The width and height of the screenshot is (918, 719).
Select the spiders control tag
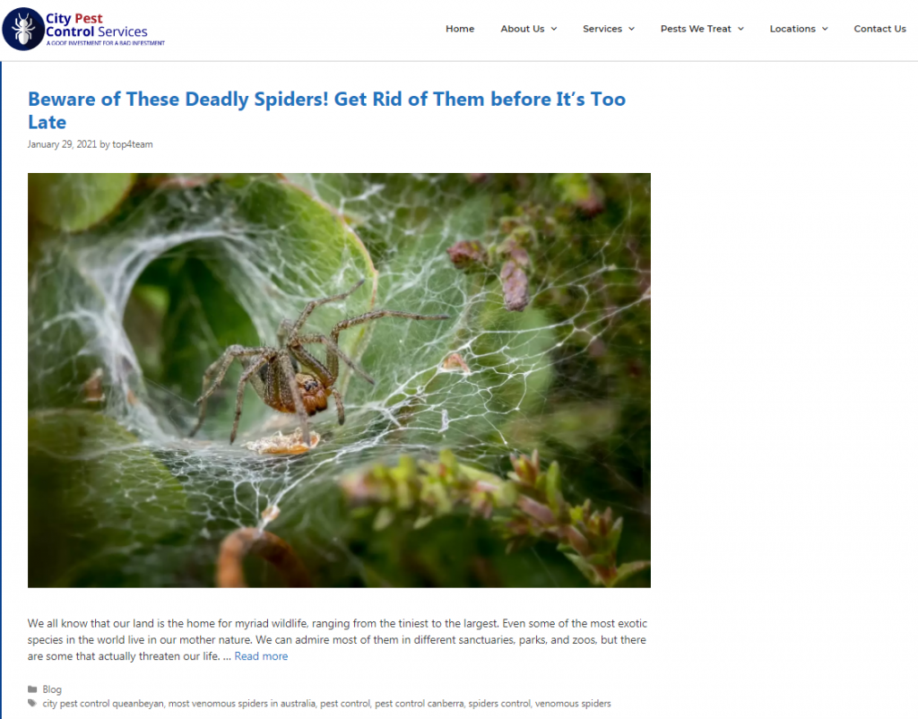(499, 703)
